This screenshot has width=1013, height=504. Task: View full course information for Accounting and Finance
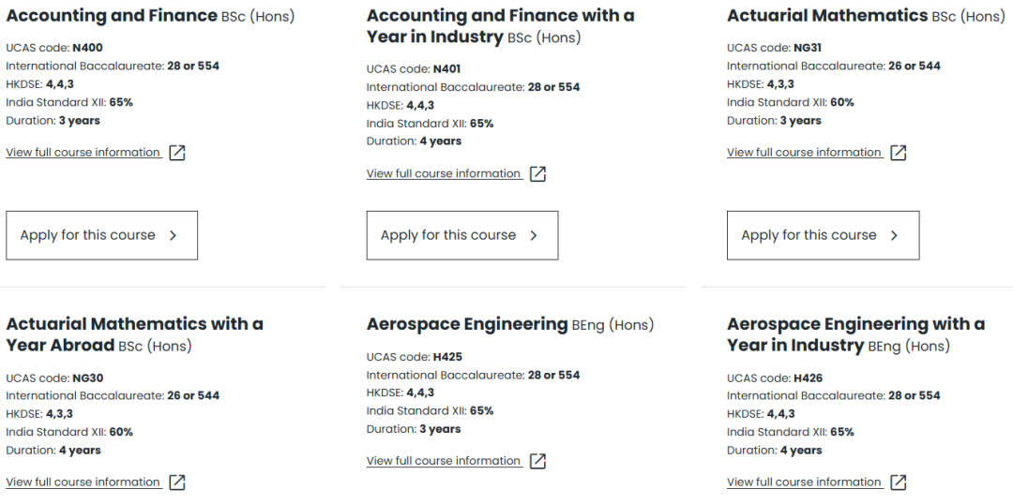83,153
